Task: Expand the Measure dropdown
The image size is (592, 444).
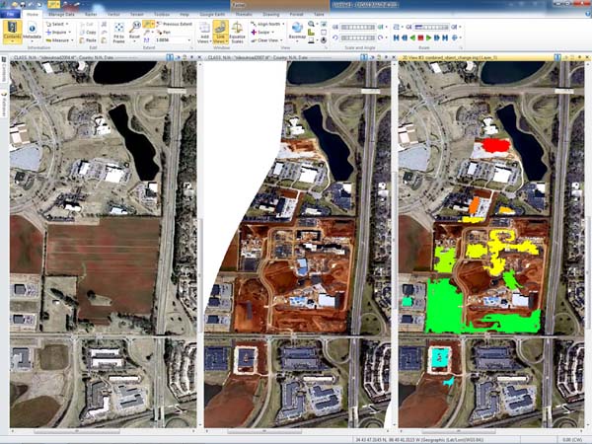Action: (x=61, y=38)
